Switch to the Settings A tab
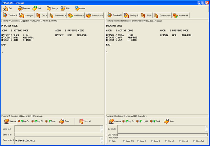Image resolution: width=210 pixels, height=146 pixels. pos(26,15)
